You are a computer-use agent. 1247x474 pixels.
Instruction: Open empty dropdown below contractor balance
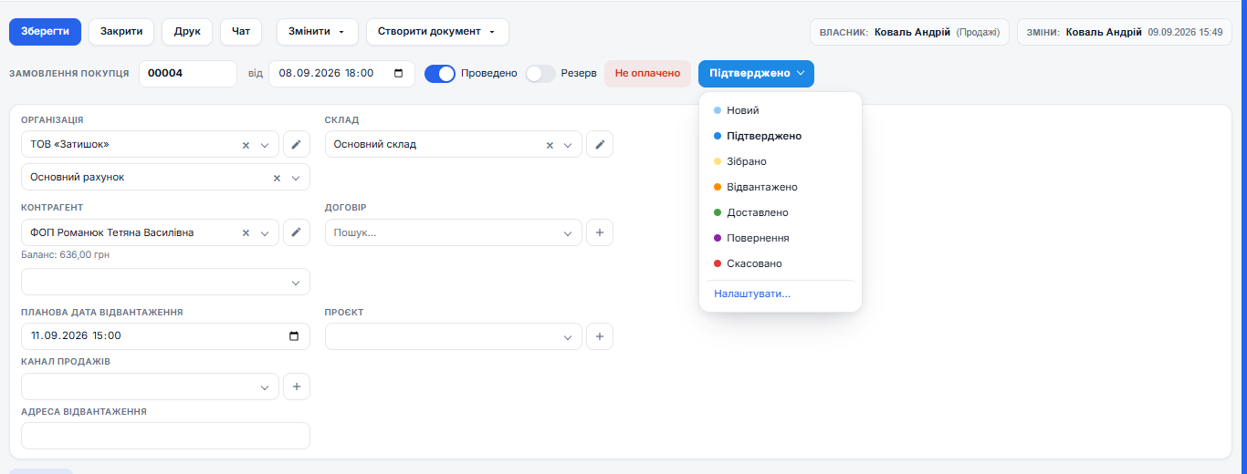(165, 282)
